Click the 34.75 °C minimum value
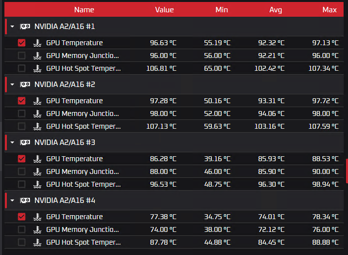348x255 pixels. (x=217, y=217)
